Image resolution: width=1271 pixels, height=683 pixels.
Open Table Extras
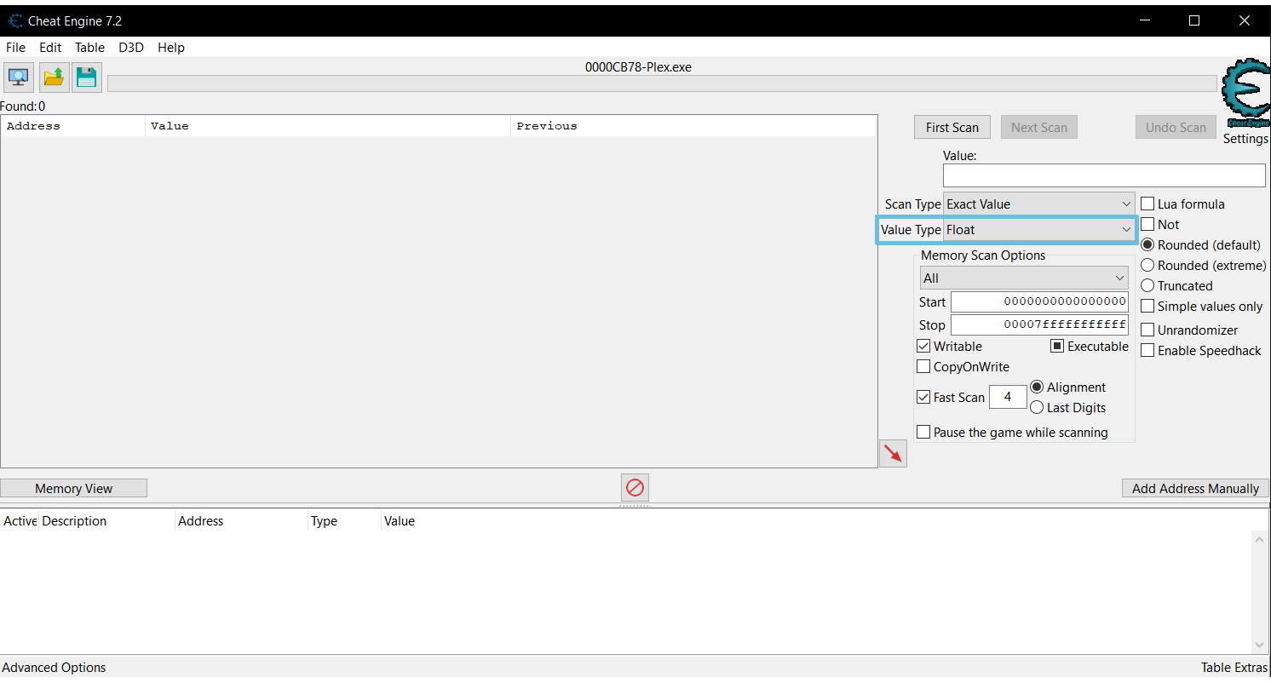coord(1234,668)
